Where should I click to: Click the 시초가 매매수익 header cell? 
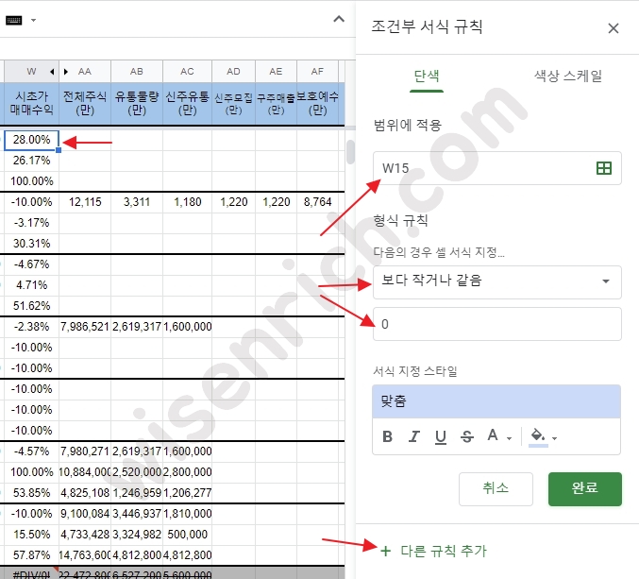tap(31, 104)
